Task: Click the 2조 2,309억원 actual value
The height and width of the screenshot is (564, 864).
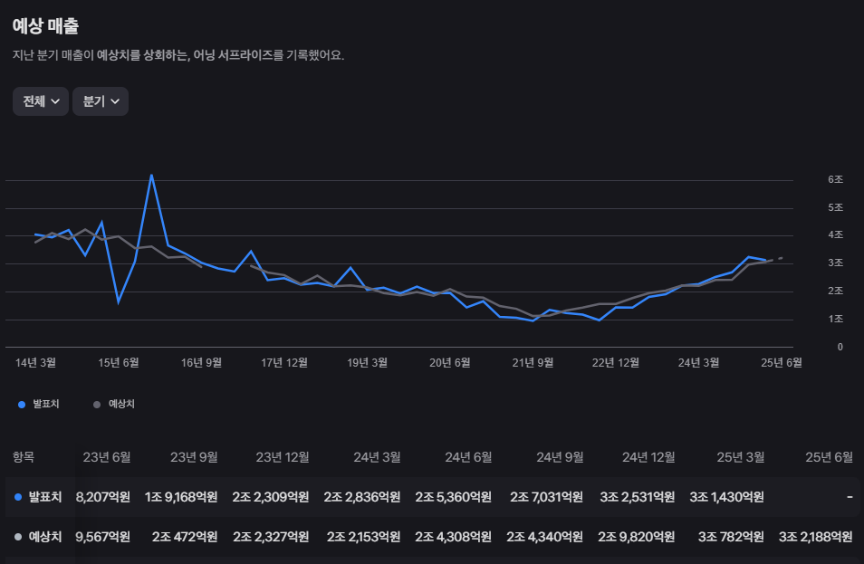Action: coord(271,497)
